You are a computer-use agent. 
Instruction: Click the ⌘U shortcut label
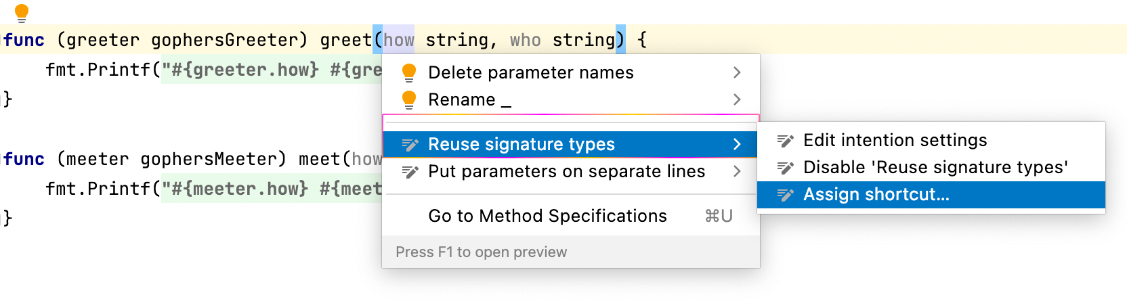tap(719, 216)
